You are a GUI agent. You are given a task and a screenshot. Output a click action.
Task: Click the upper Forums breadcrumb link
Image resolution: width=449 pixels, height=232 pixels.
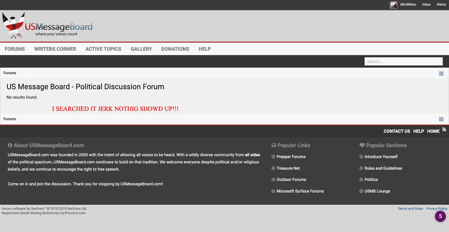10,73
